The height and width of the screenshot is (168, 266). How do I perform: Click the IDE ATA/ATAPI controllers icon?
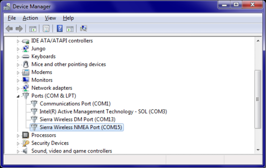click(26, 41)
